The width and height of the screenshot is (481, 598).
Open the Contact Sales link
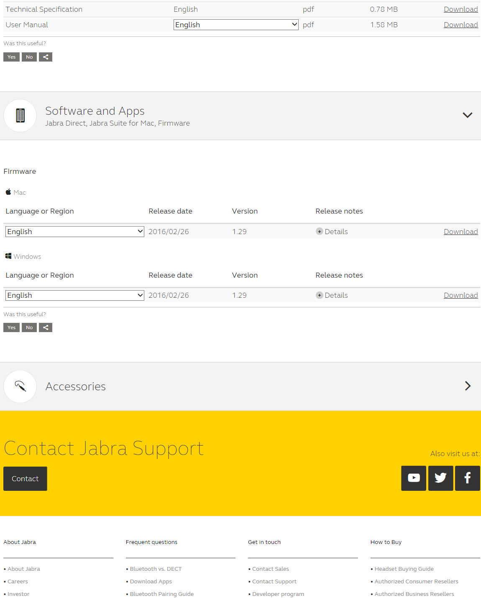(x=271, y=569)
